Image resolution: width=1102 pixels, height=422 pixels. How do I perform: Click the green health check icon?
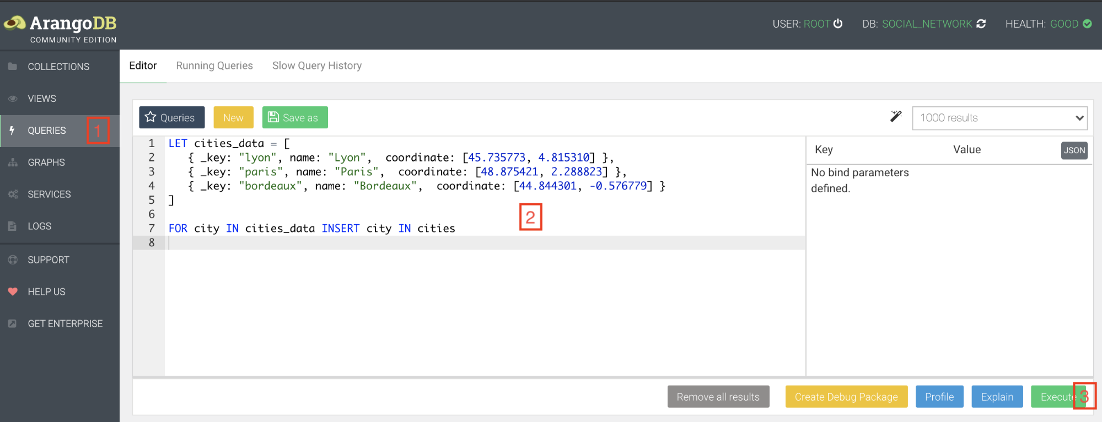click(x=1087, y=24)
